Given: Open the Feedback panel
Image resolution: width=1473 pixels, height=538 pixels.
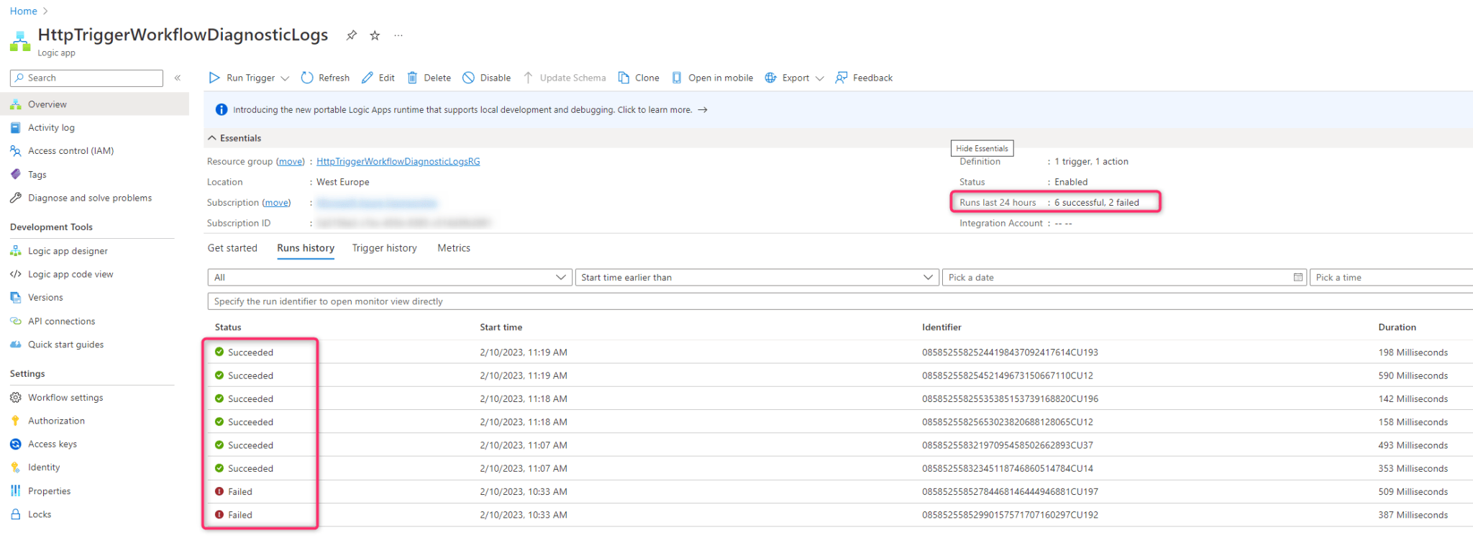Looking at the screenshot, I should (x=864, y=78).
